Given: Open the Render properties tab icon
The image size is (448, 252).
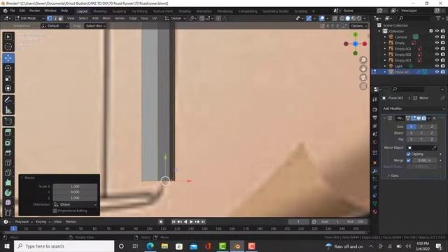Looking at the screenshot, I should [375, 110].
